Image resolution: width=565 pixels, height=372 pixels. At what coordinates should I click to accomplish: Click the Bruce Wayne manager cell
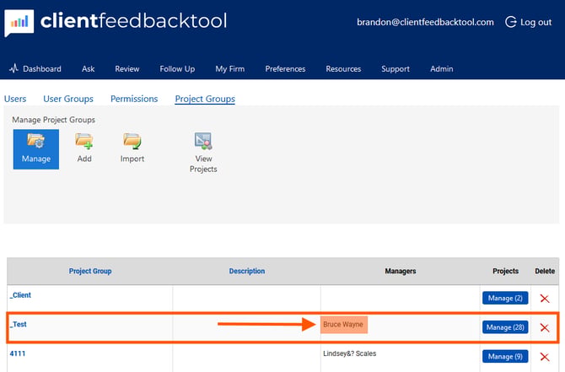pyautogui.click(x=344, y=325)
